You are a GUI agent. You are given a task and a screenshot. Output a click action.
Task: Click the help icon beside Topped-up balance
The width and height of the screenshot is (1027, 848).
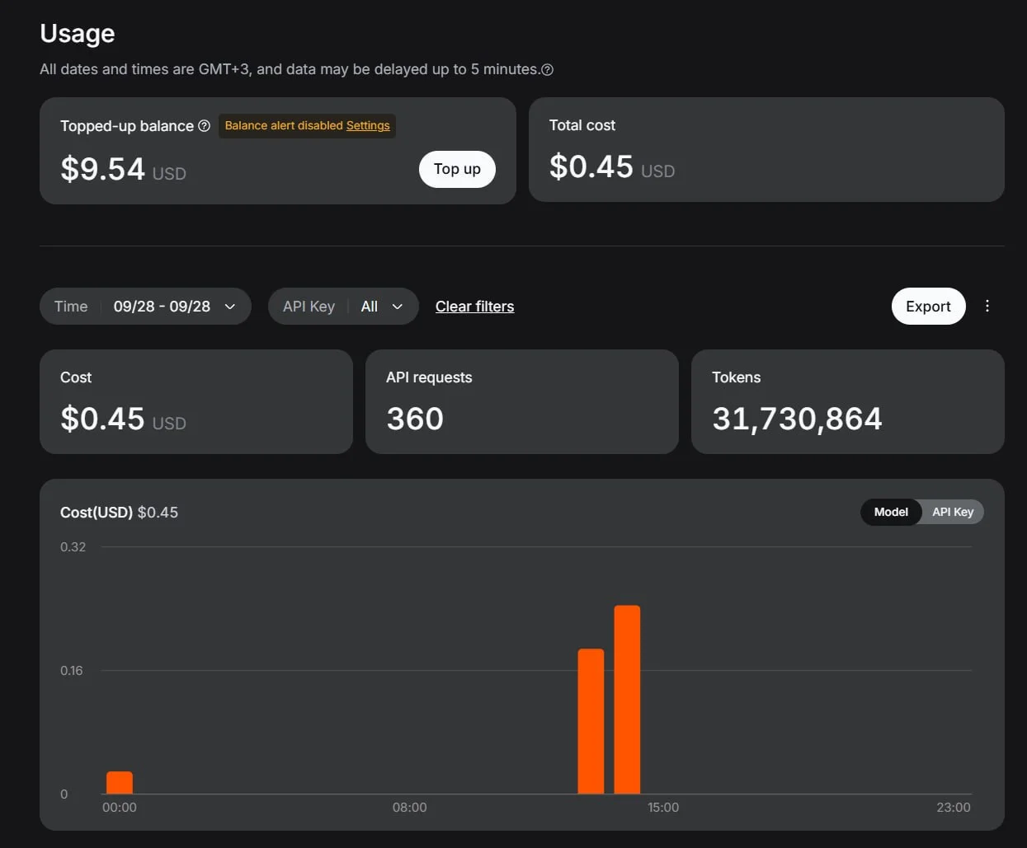[x=205, y=126]
